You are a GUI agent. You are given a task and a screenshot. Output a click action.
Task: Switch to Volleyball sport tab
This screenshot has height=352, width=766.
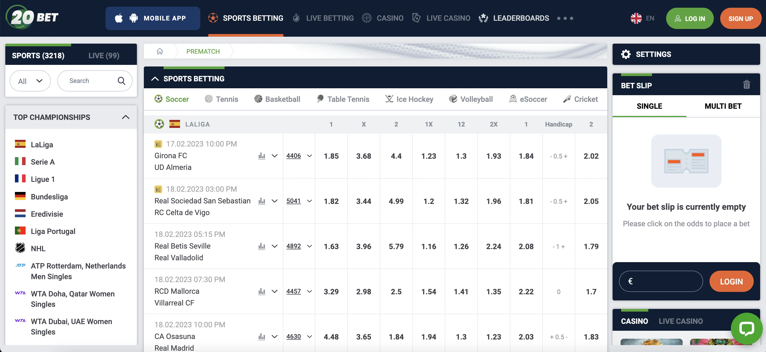pyautogui.click(x=471, y=99)
